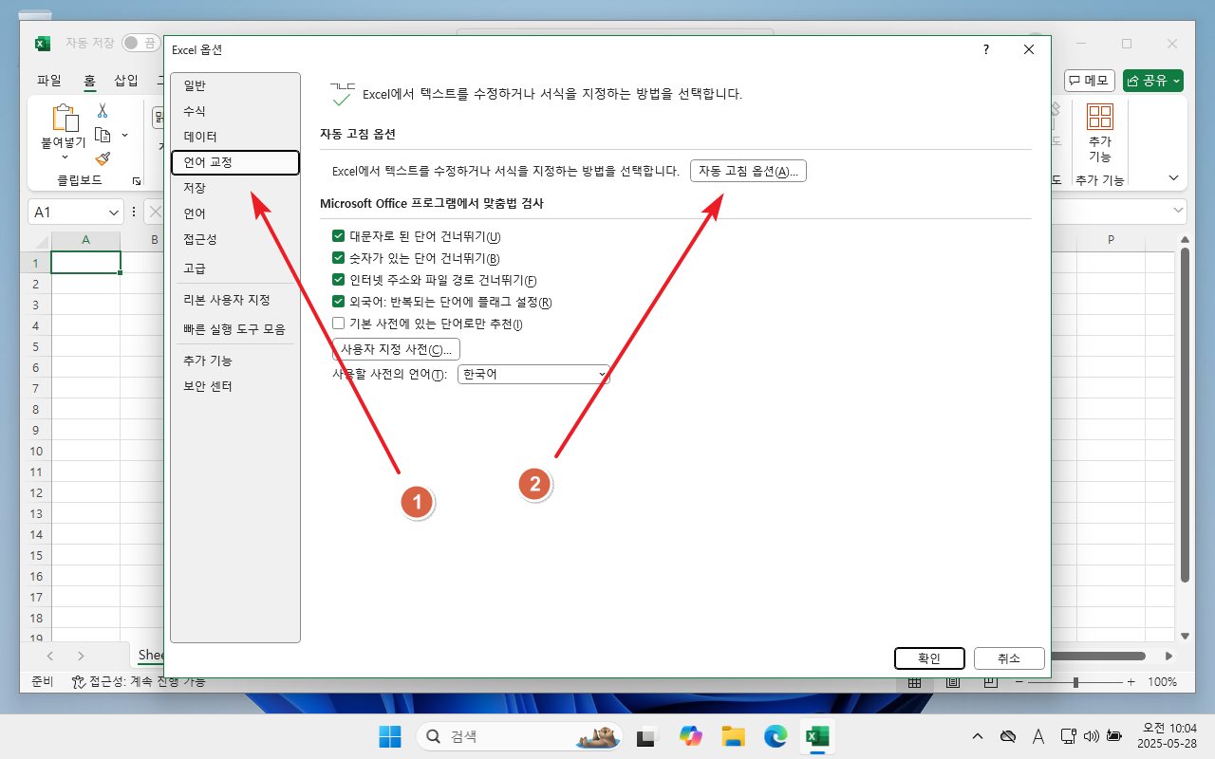Image resolution: width=1215 pixels, height=759 pixels.
Task: Click the 메모 comments button
Action: [1090, 81]
